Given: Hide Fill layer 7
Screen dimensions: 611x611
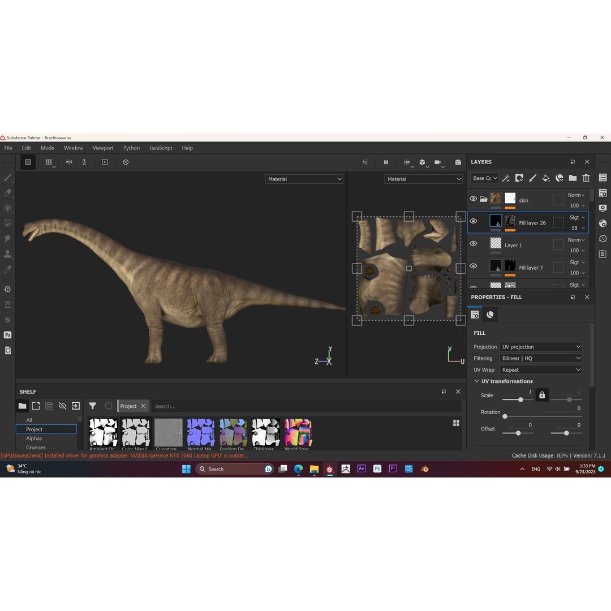Looking at the screenshot, I should [x=474, y=266].
